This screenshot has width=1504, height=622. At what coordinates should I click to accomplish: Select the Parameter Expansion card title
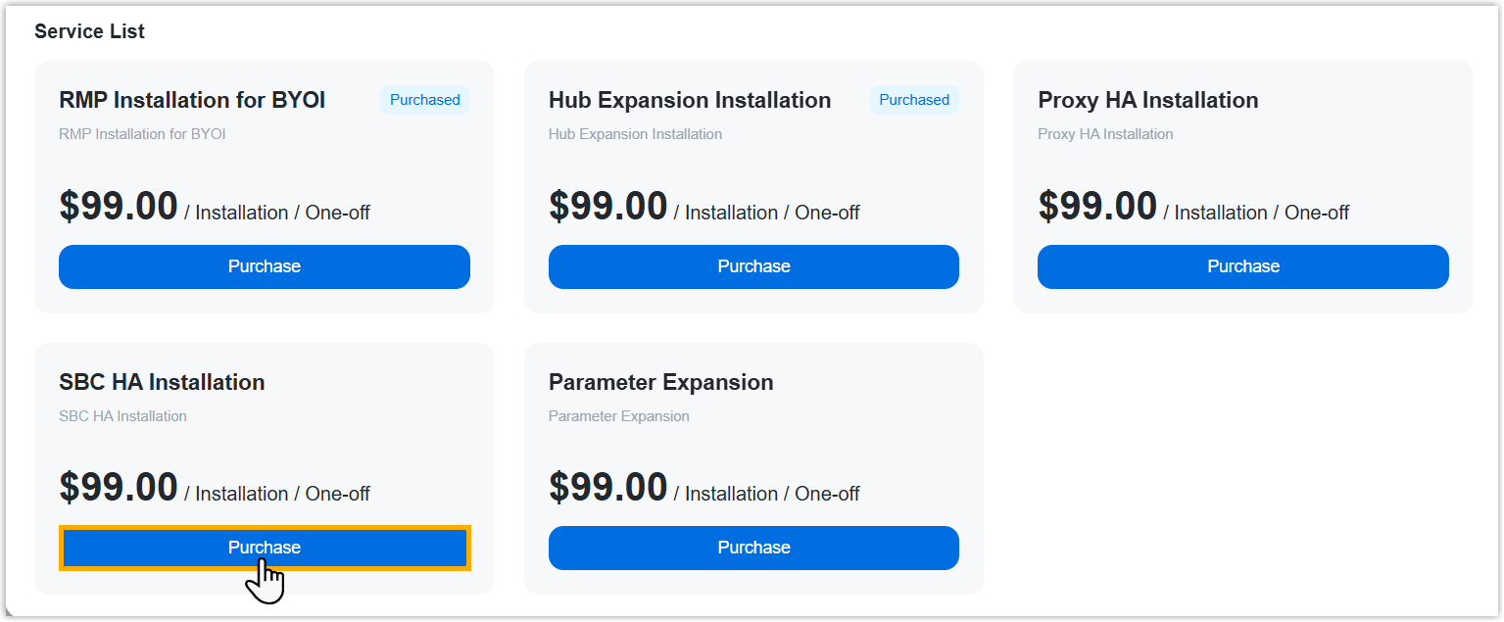(x=660, y=382)
